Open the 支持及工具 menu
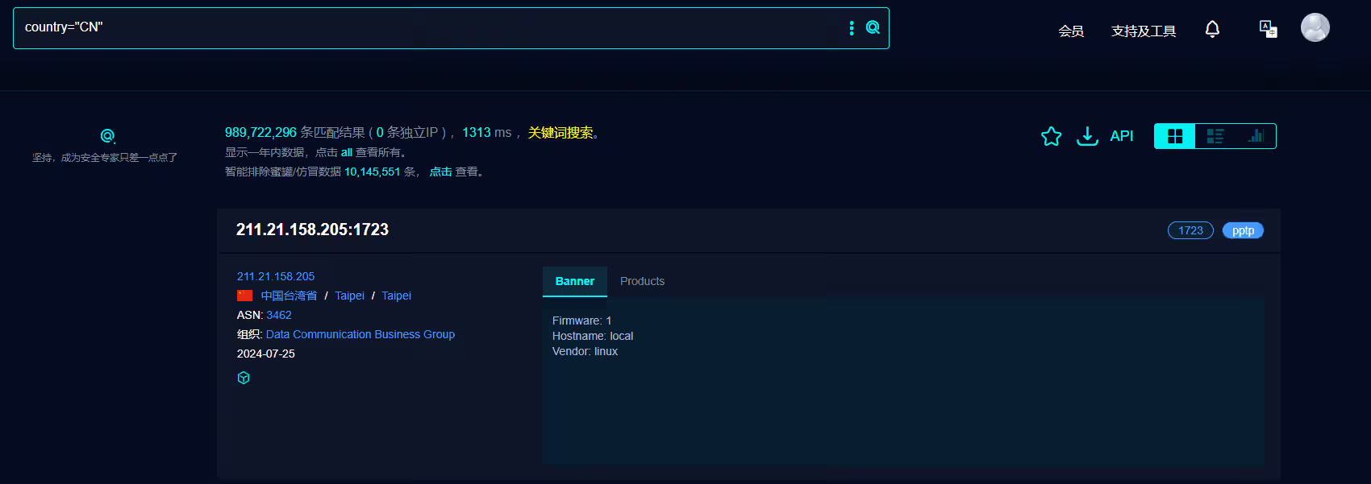This screenshot has width=1371, height=484. (x=1143, y=31)
